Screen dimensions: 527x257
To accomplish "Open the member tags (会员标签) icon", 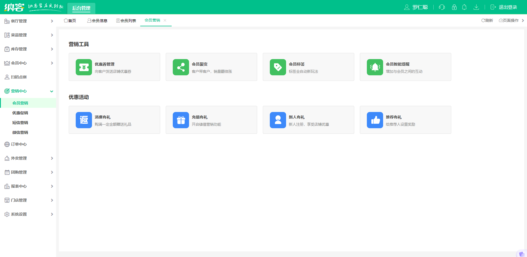I will coord(278,67).
